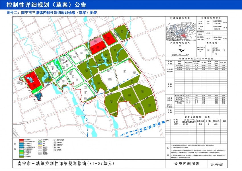Image resolution: width=242 pixels, height=171 pixels.
Task: Click the 区域位置示意图 location thumbnail map
Action: 181,30
